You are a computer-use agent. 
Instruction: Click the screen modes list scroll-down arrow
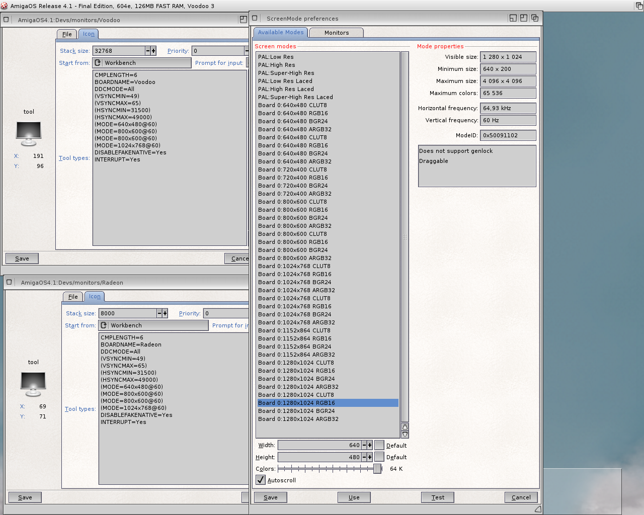(405, 435)
